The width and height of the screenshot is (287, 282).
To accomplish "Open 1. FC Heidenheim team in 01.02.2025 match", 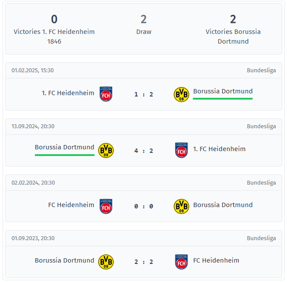I will coord(68,93).
